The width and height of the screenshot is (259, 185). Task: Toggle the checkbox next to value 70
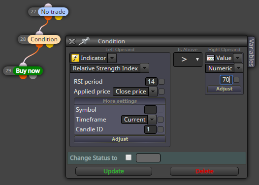coord(236,80)
